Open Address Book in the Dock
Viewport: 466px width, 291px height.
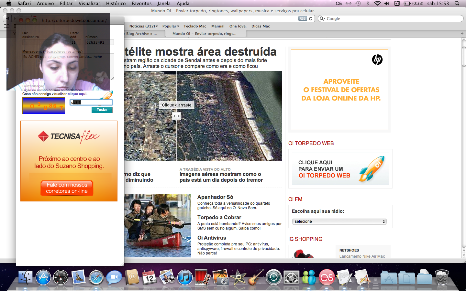click(x=132, y=277)
